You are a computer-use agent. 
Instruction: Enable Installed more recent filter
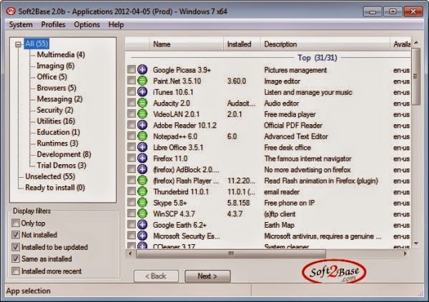pos(16,271)
